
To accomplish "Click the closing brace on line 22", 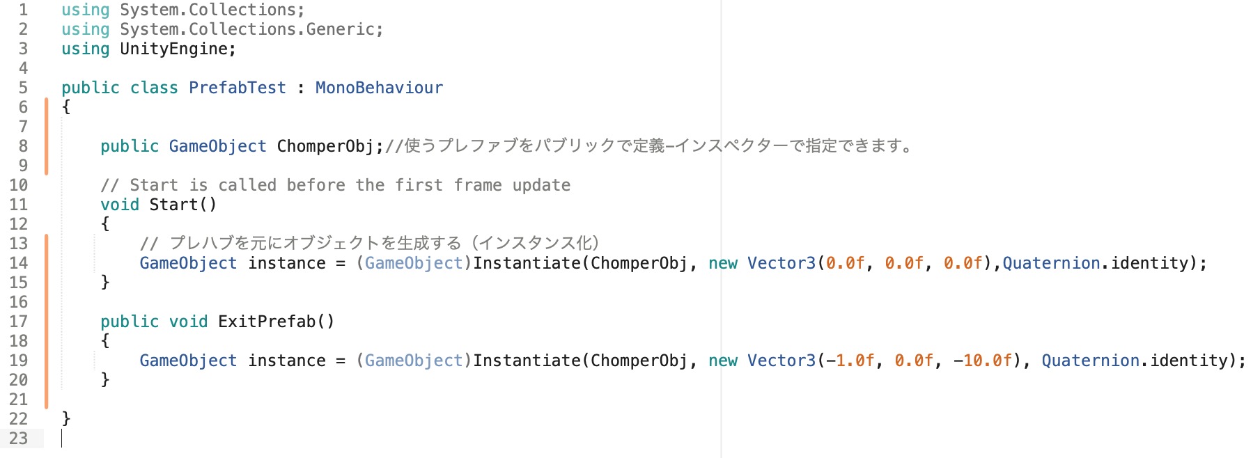I will [x=66, y=418].
